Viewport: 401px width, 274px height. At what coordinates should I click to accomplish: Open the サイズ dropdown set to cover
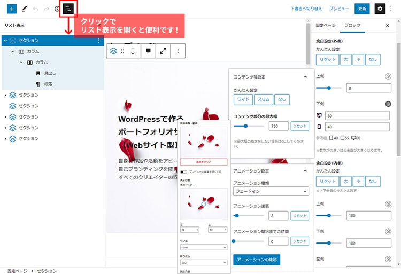coord(204,247)
